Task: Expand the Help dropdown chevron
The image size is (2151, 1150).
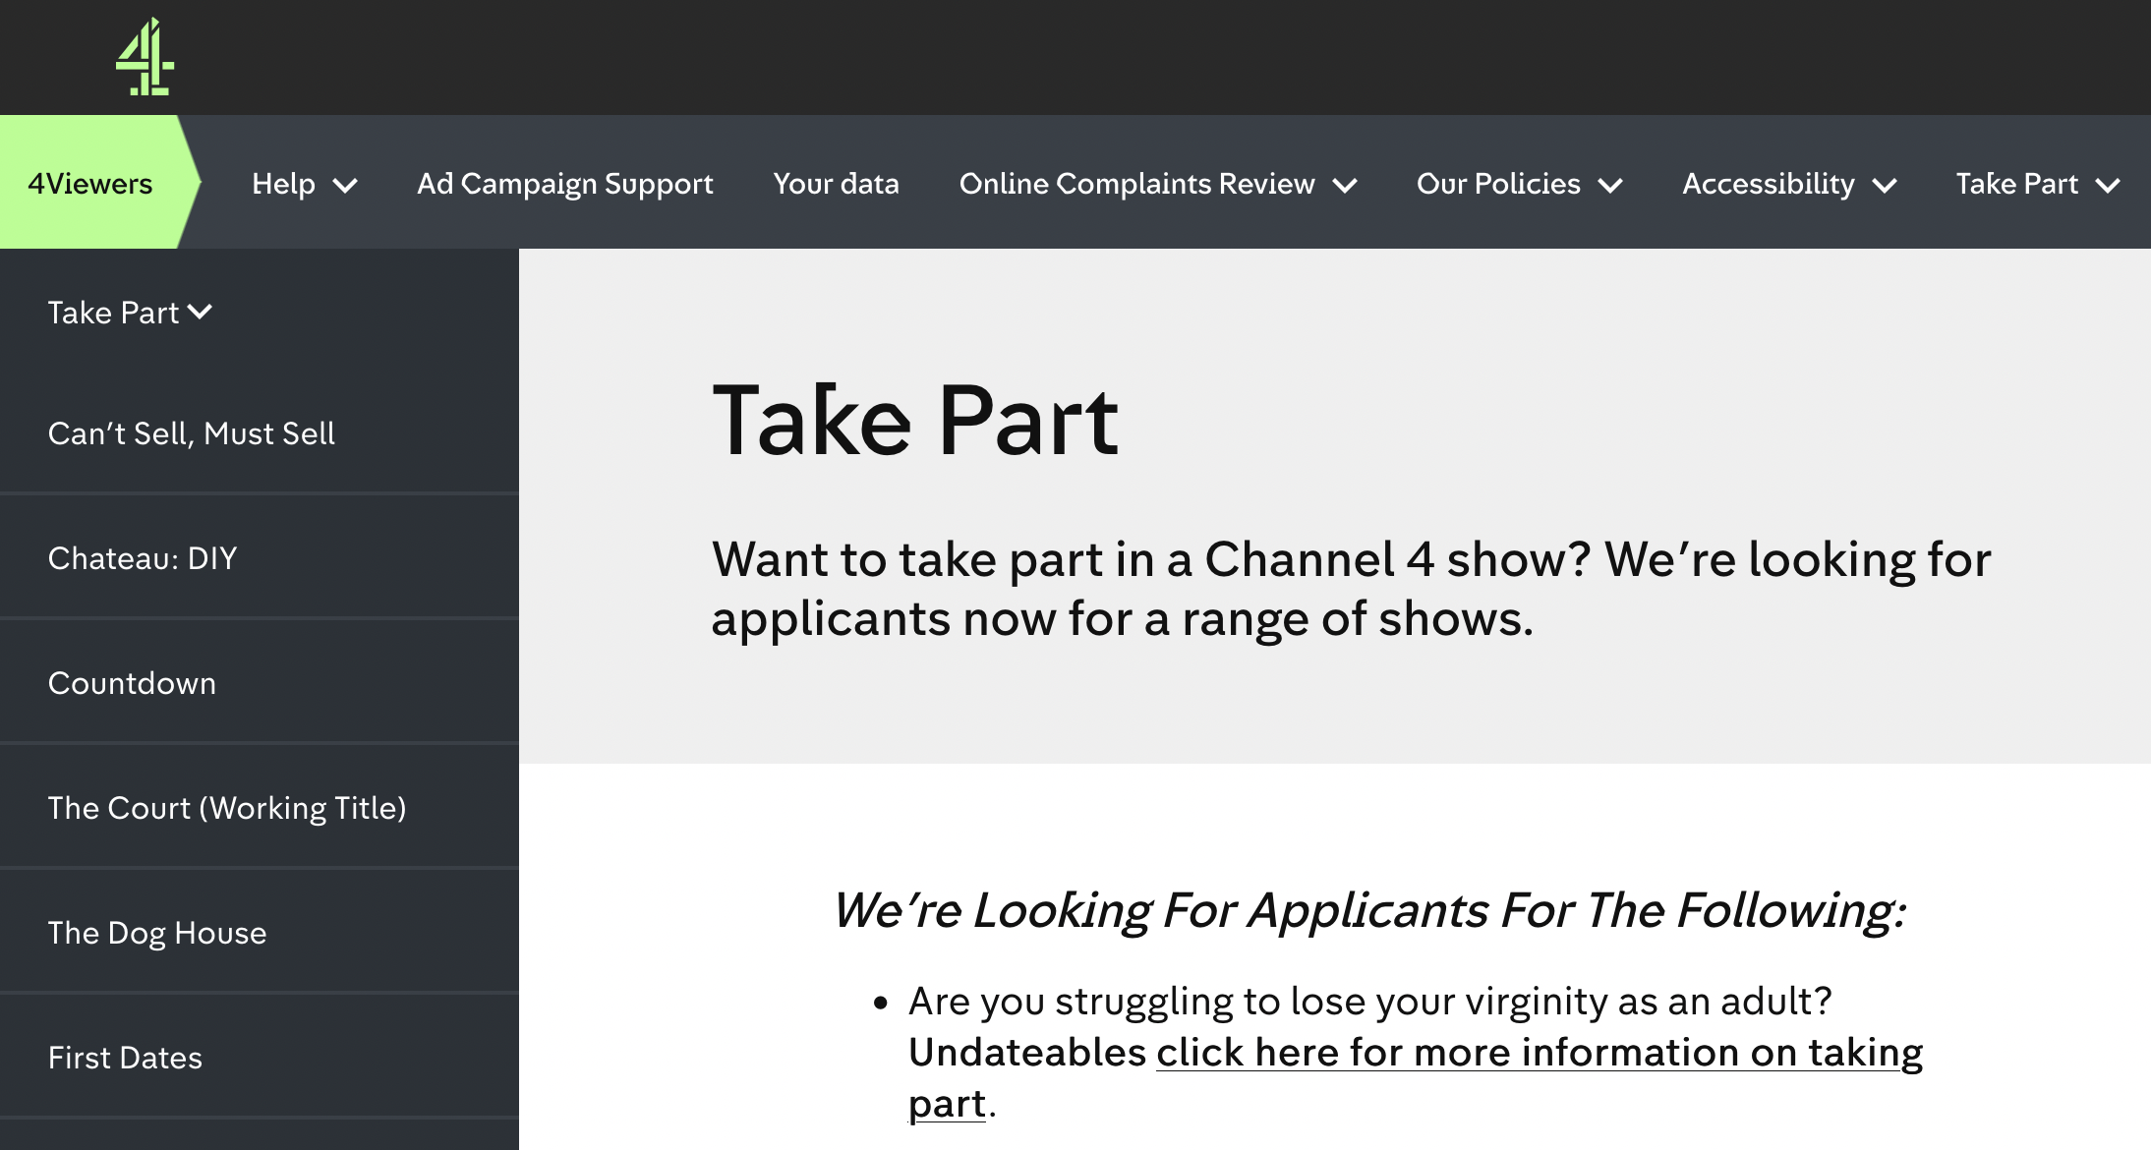Action: [345, 185]
